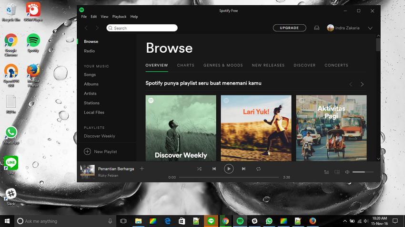Open Indra Zakaria profile
Viewport: 405px width, 227px height.
coord(343,28)
